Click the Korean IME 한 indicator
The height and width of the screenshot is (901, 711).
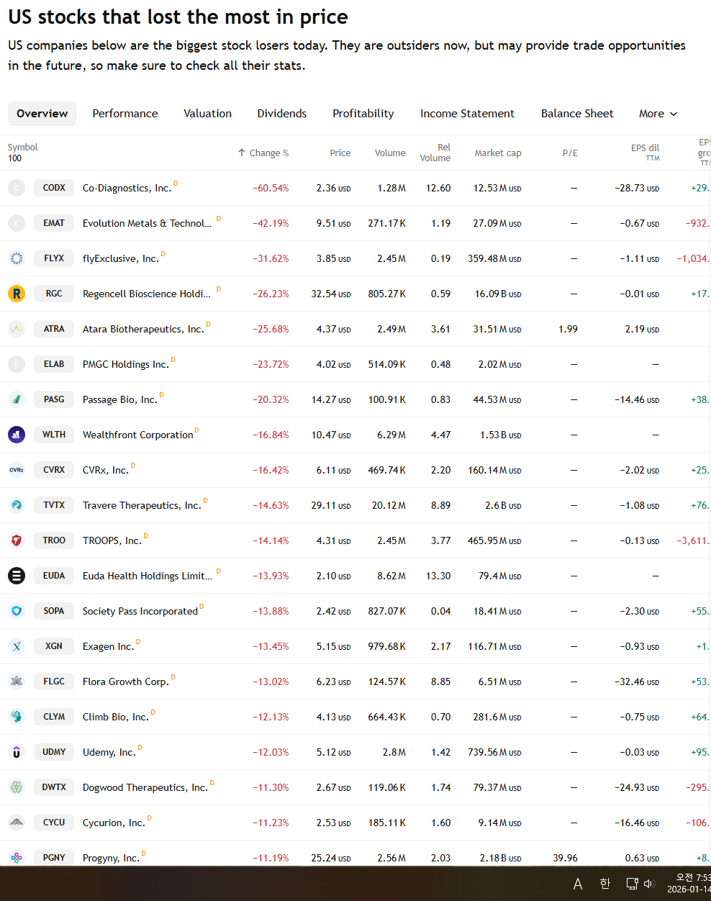pos(605,884)
